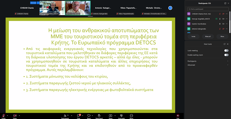
Task: Click the Mute all button
Action: [208, 37]
